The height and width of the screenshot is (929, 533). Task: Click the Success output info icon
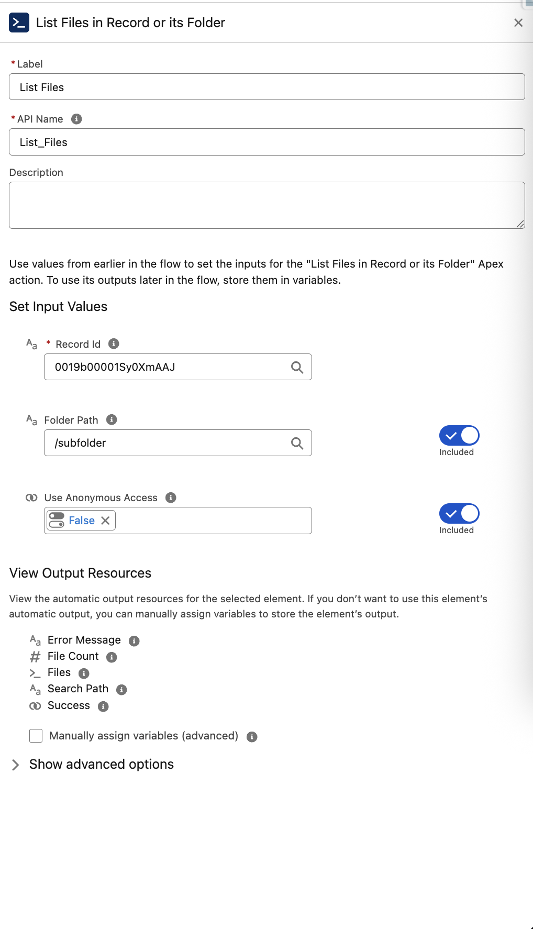click(103, 706)
